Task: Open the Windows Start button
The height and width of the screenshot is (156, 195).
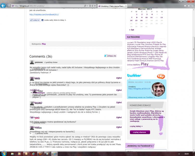Action: pos(4,154)
